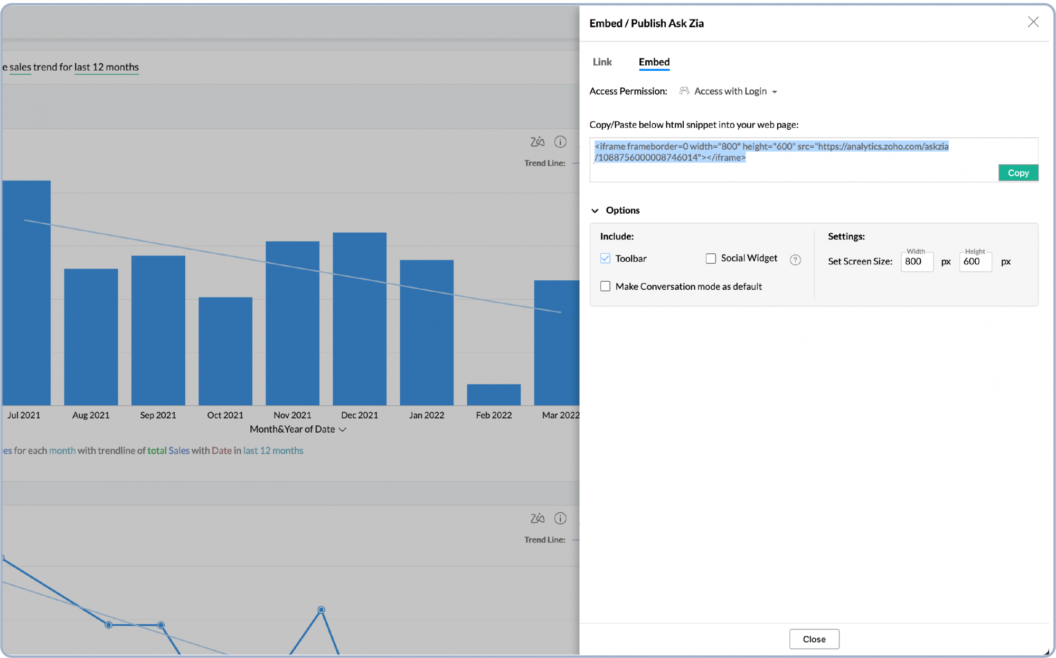Close the Embed / Publish Ask Zia dialog with X
The width and height of the screenshot is (1056, 658).
1033,22
